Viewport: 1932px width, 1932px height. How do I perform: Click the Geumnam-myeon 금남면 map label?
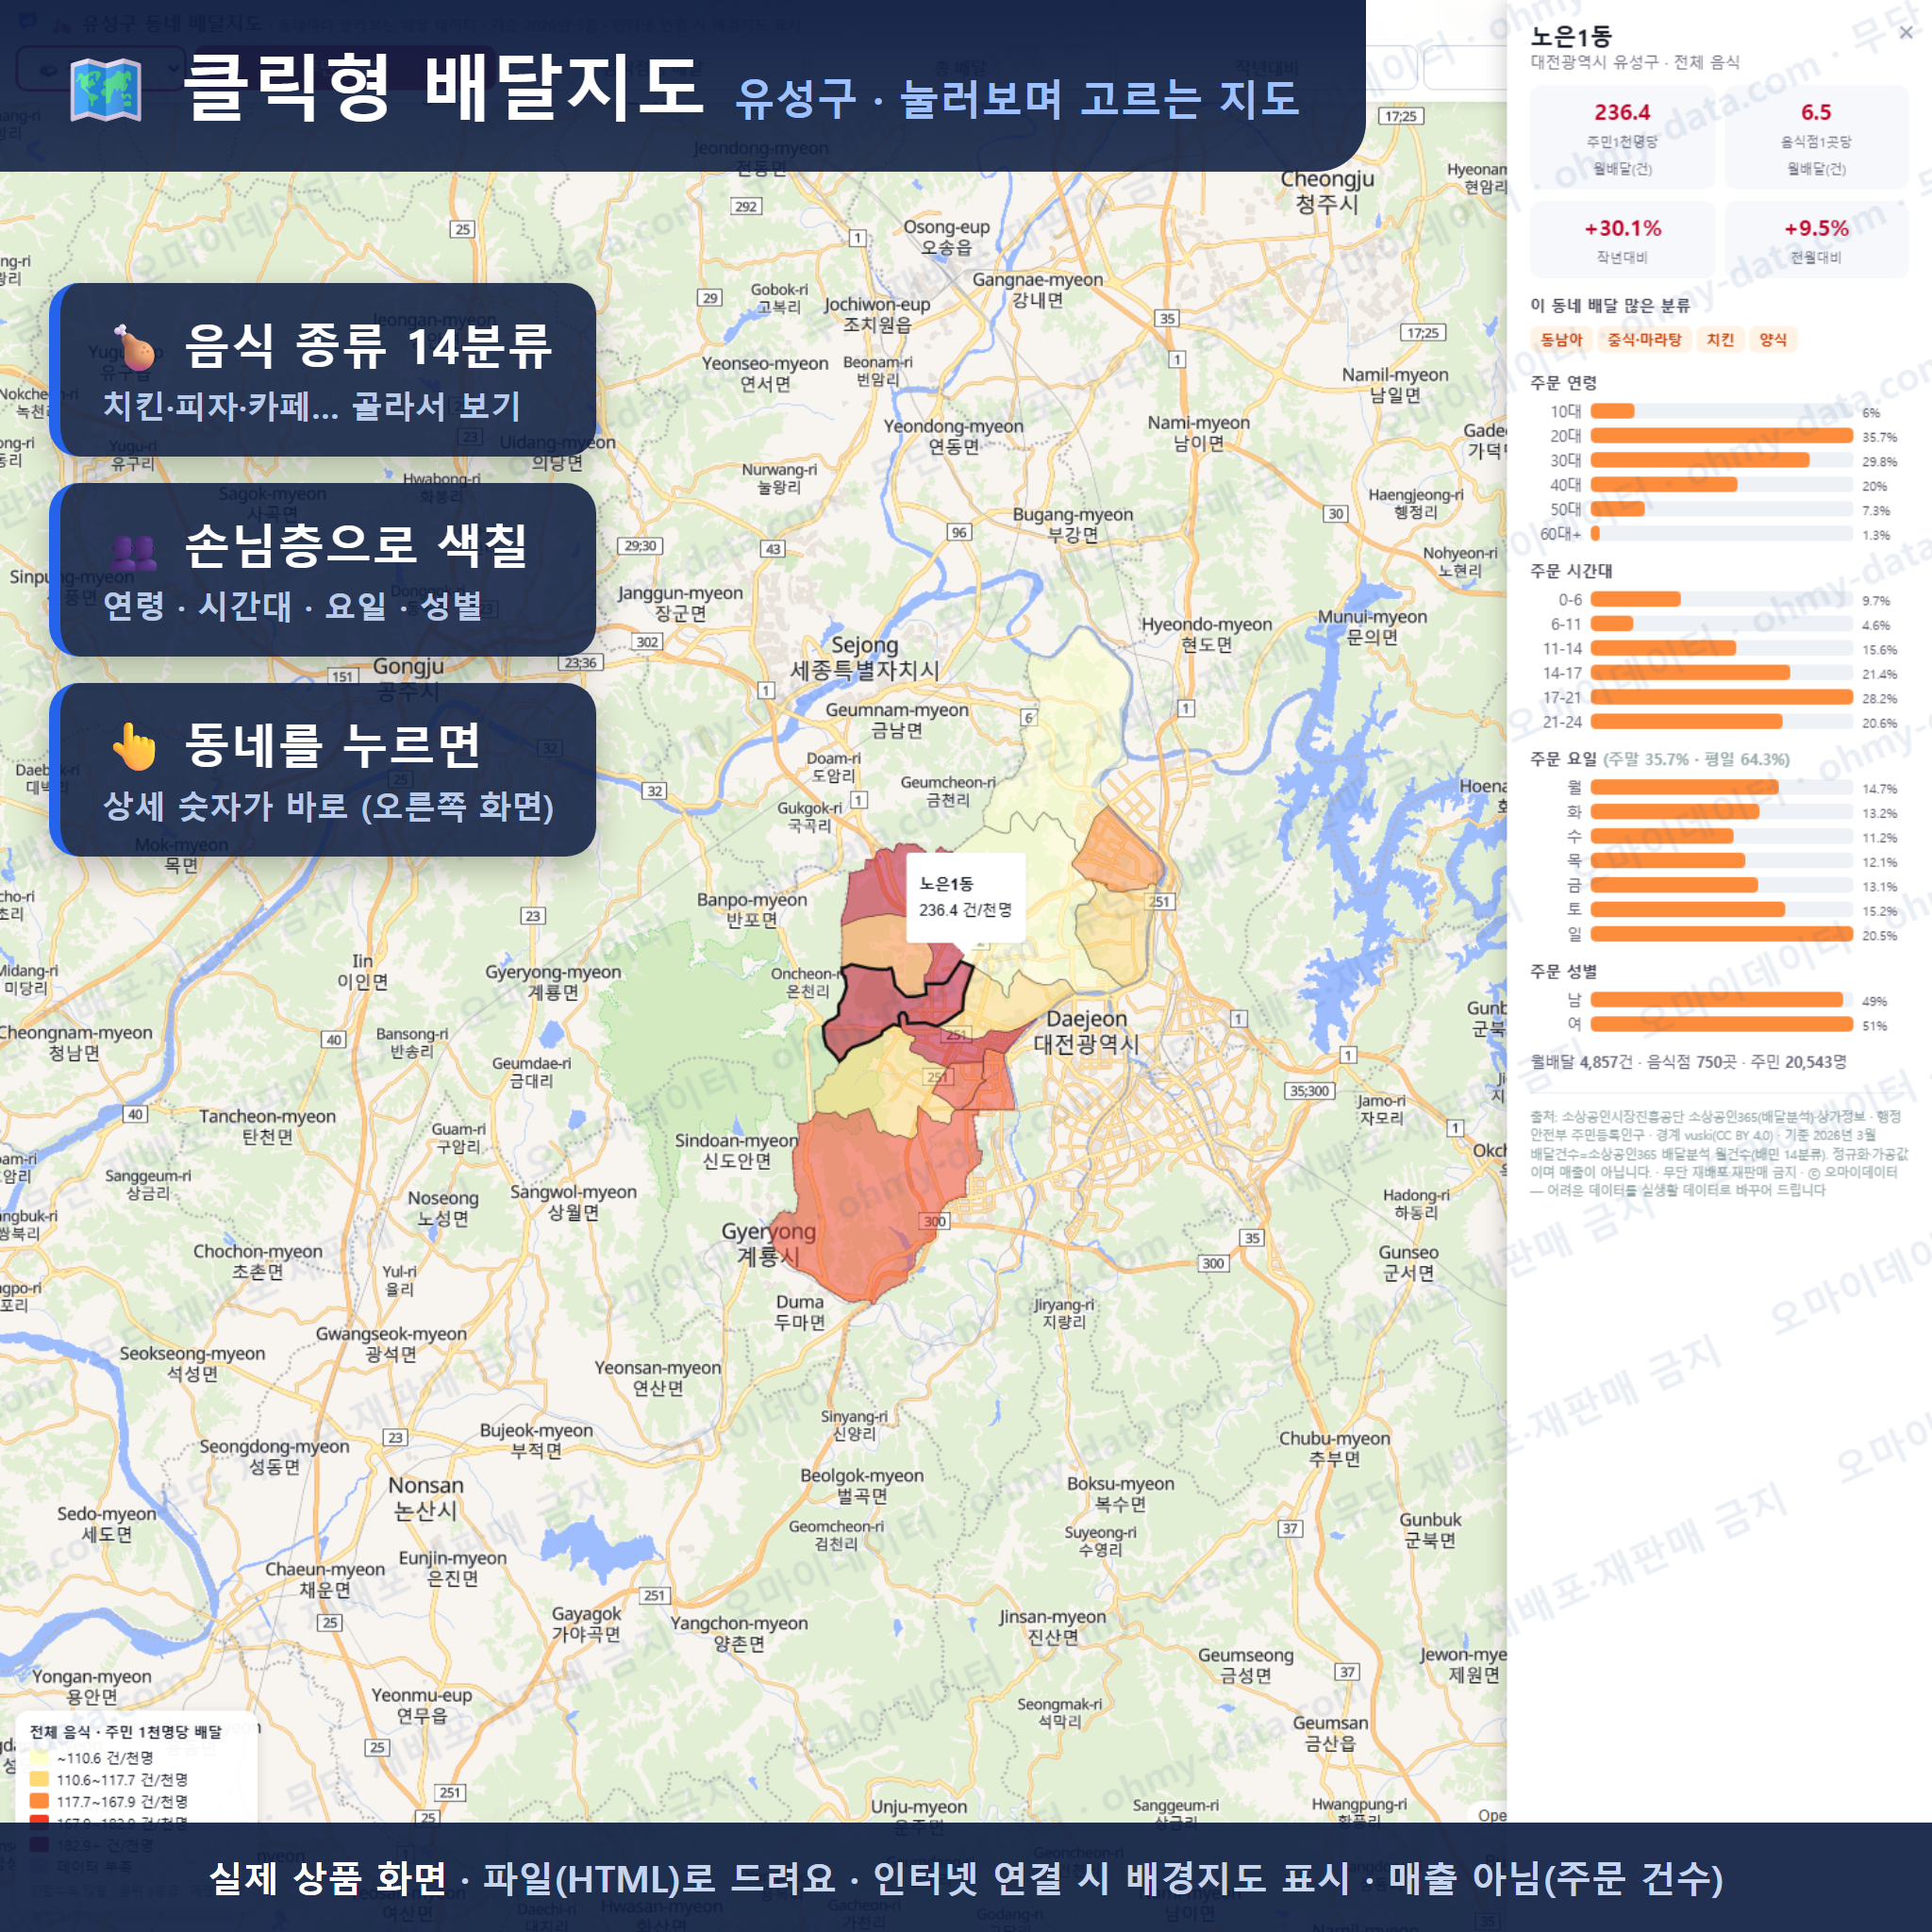[897, 720]
